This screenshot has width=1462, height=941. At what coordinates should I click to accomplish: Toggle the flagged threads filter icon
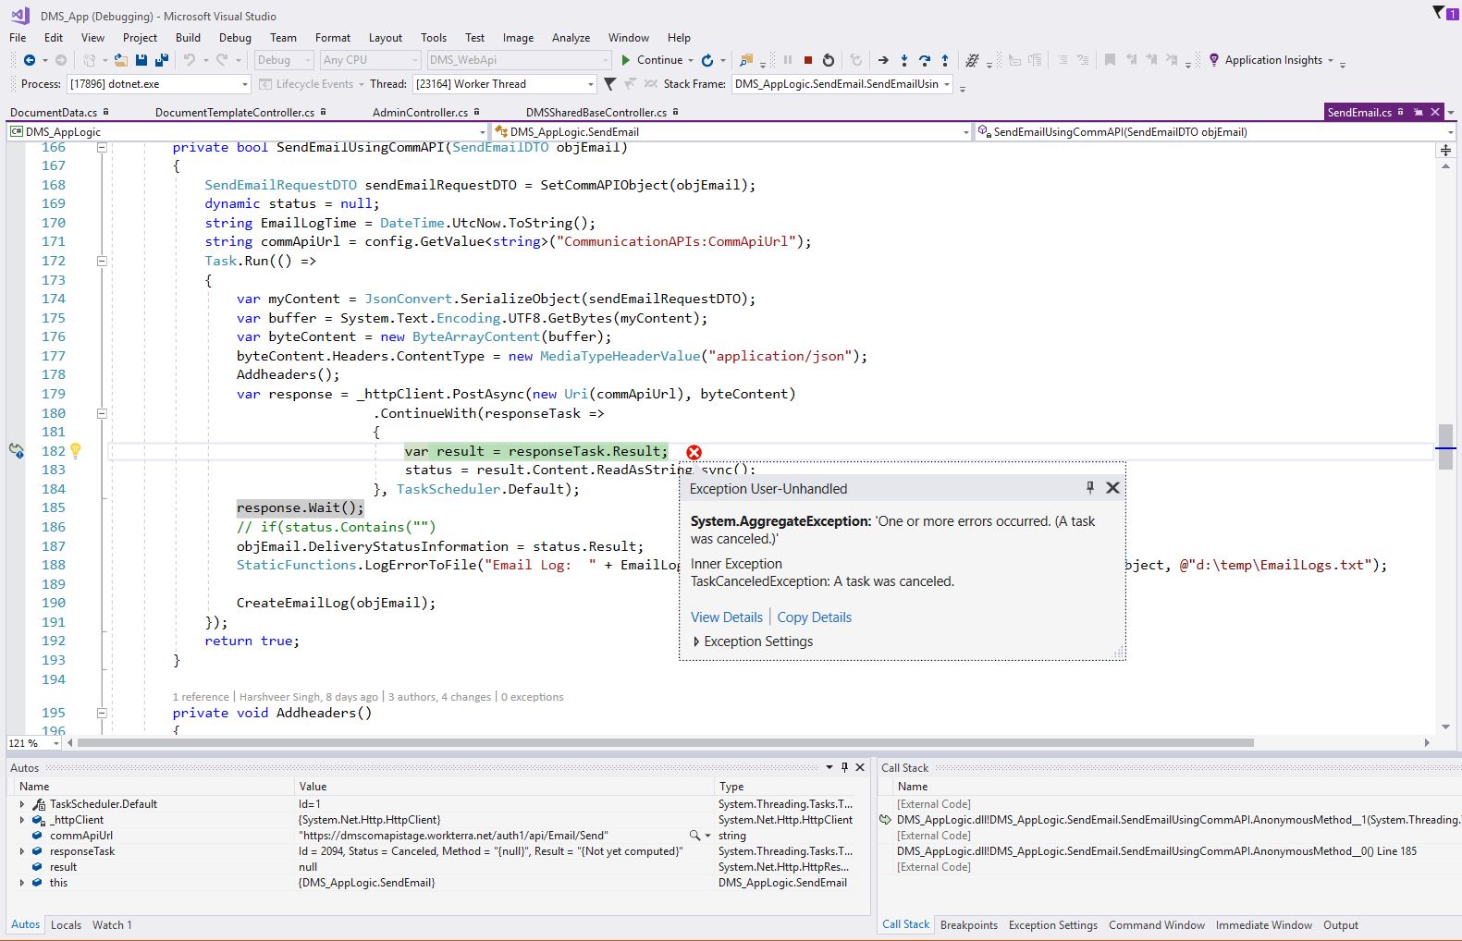pyautogui.click(x=609, y=84)
